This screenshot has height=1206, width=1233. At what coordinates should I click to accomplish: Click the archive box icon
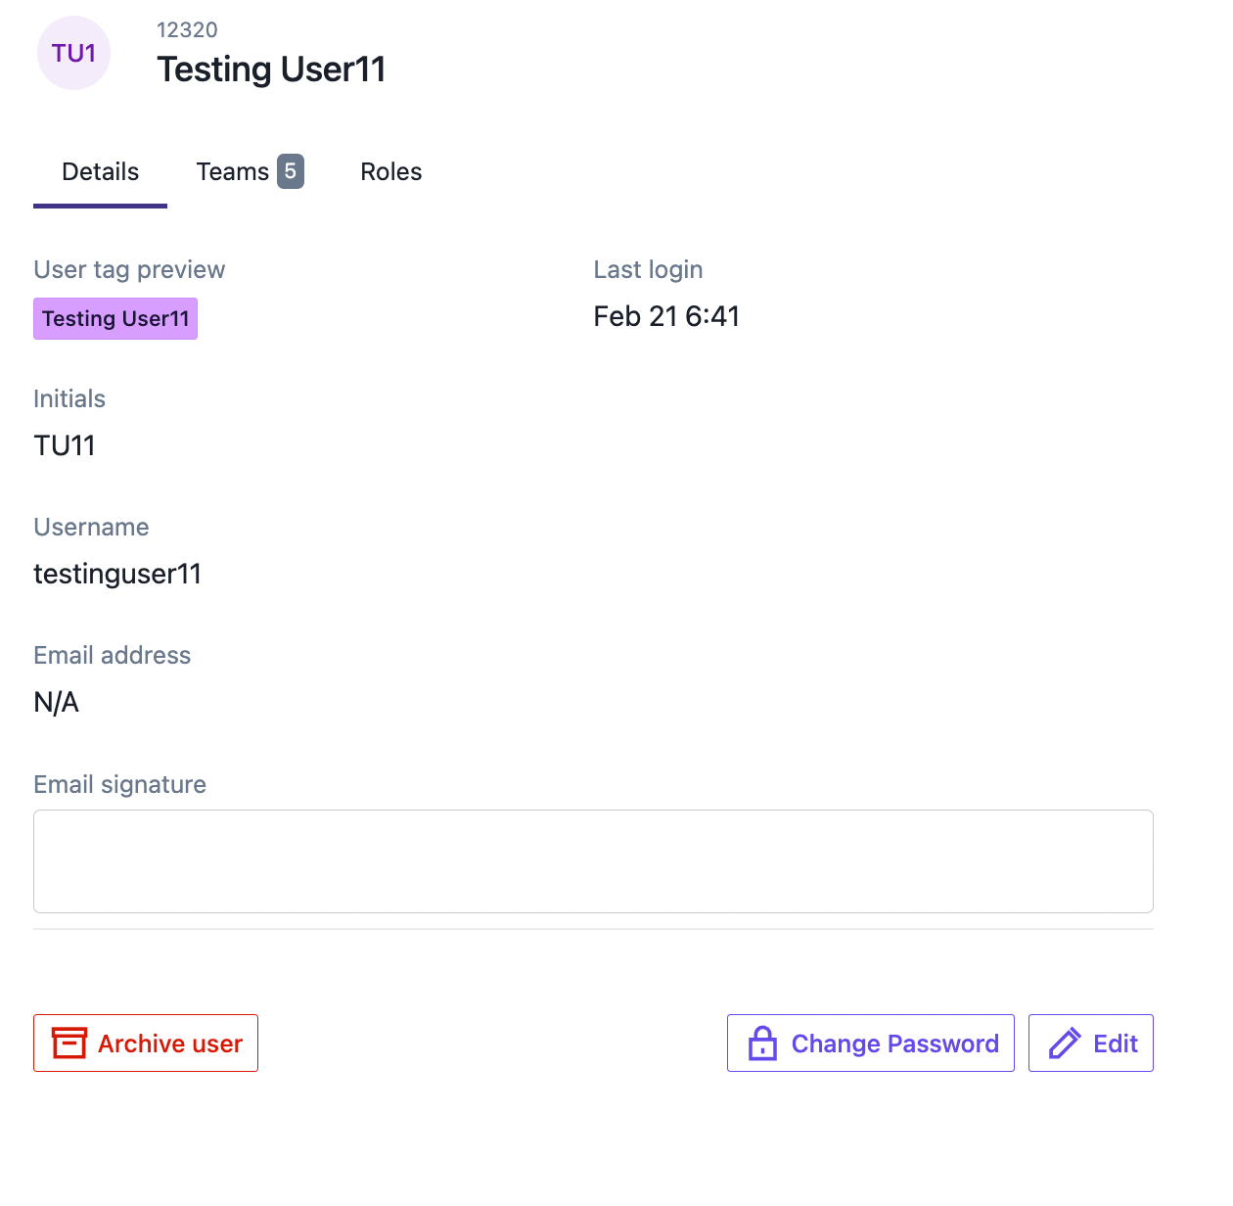[x=68, y=1044]
